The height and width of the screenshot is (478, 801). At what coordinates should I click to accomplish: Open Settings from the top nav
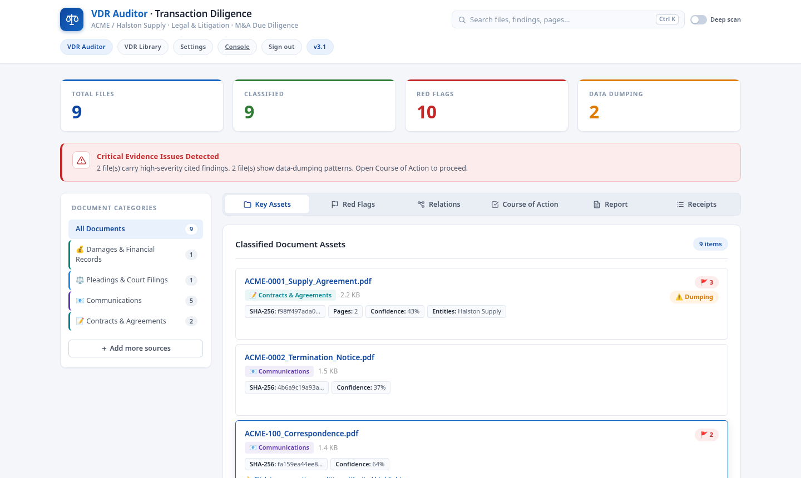pyautogui.click(x=193, y=47)
